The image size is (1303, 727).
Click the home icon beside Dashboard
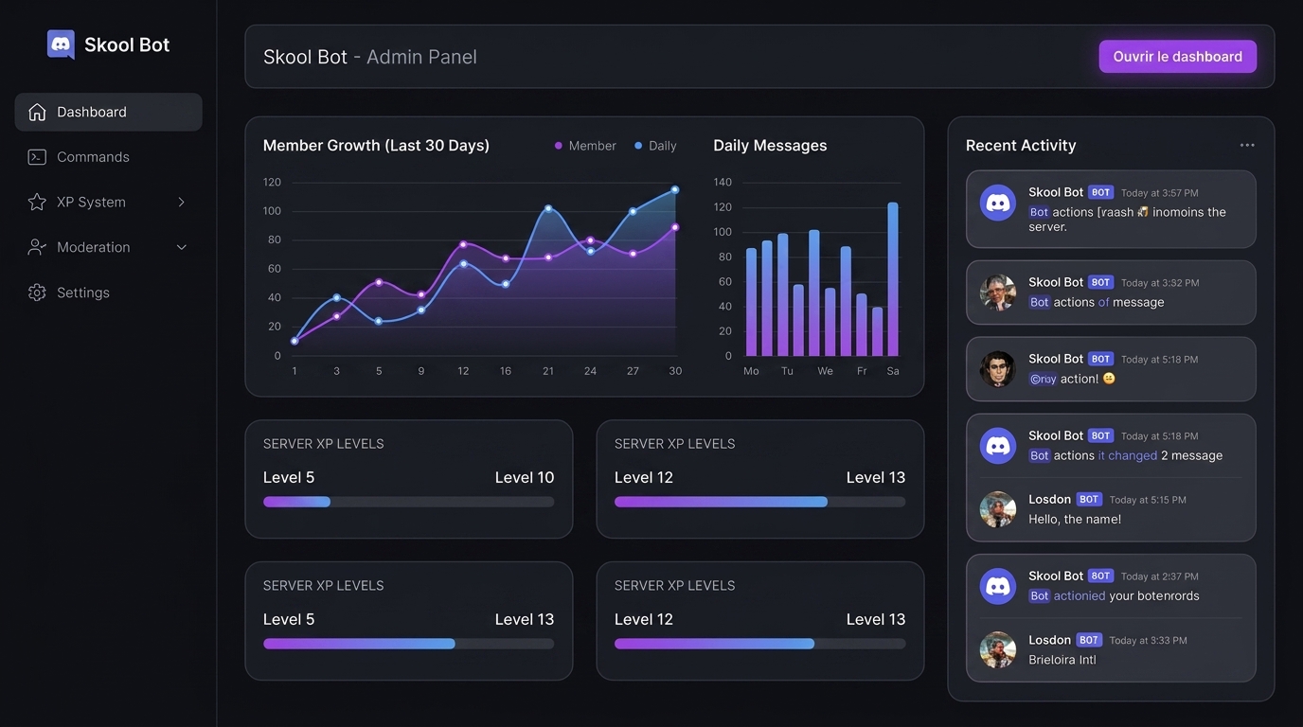tap(37, 112)
